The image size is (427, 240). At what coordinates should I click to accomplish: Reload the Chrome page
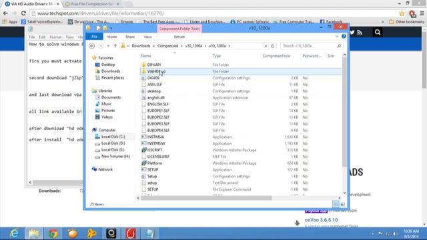[24, 13]
